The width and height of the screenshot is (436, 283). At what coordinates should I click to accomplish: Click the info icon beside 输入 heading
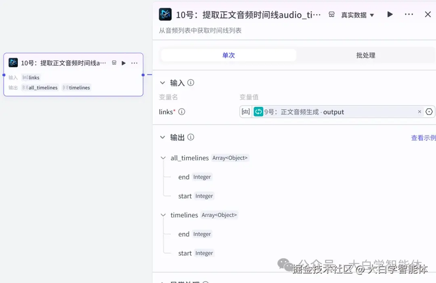click(x=190, y=83)
